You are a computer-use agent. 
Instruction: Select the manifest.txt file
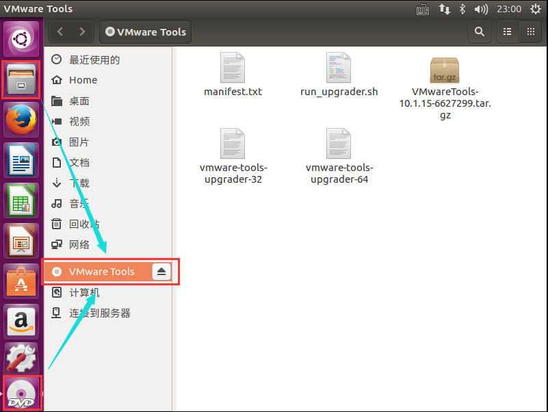coord(233,75)
